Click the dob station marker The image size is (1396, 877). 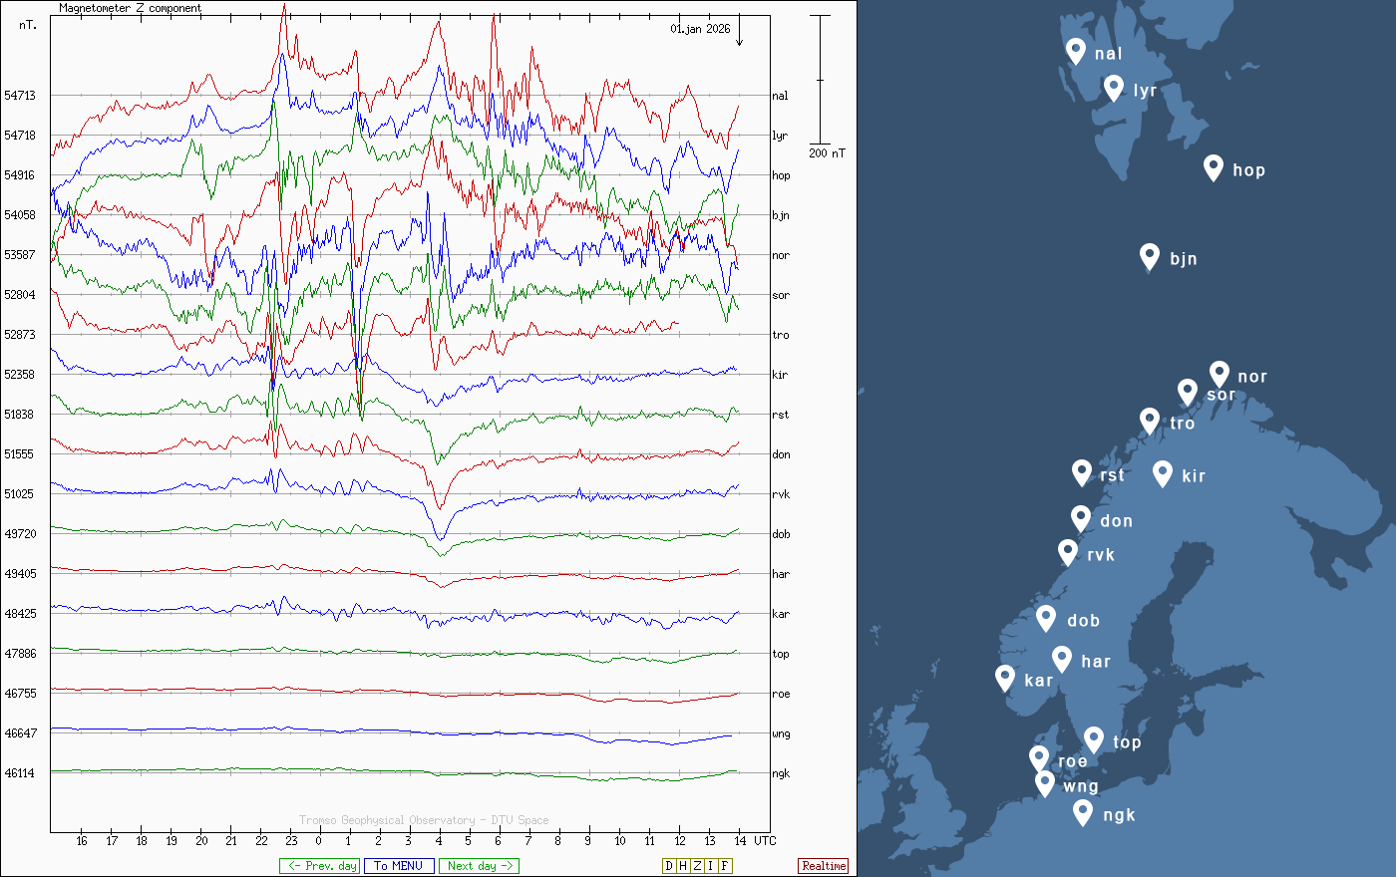[1046, 618]
